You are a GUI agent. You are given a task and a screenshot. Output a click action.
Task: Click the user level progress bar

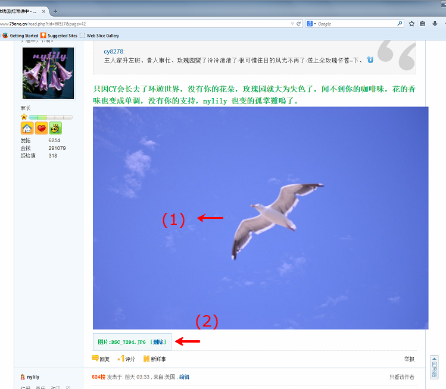51,117
